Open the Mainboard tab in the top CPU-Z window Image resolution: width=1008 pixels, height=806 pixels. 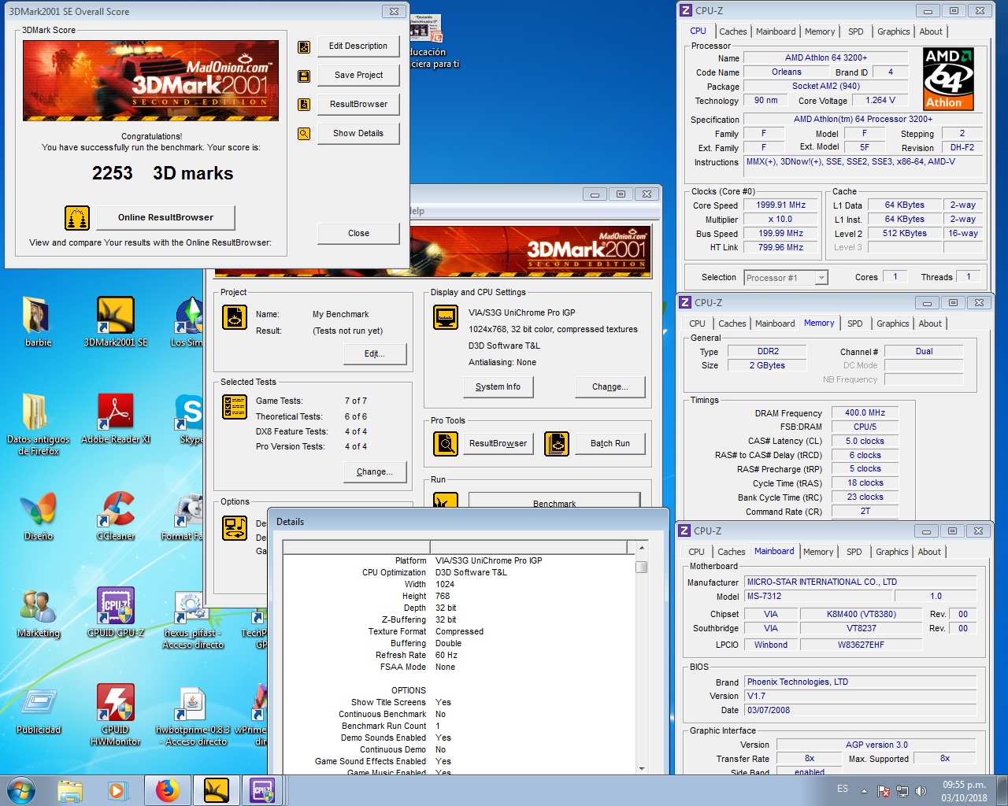click(776, 31)
